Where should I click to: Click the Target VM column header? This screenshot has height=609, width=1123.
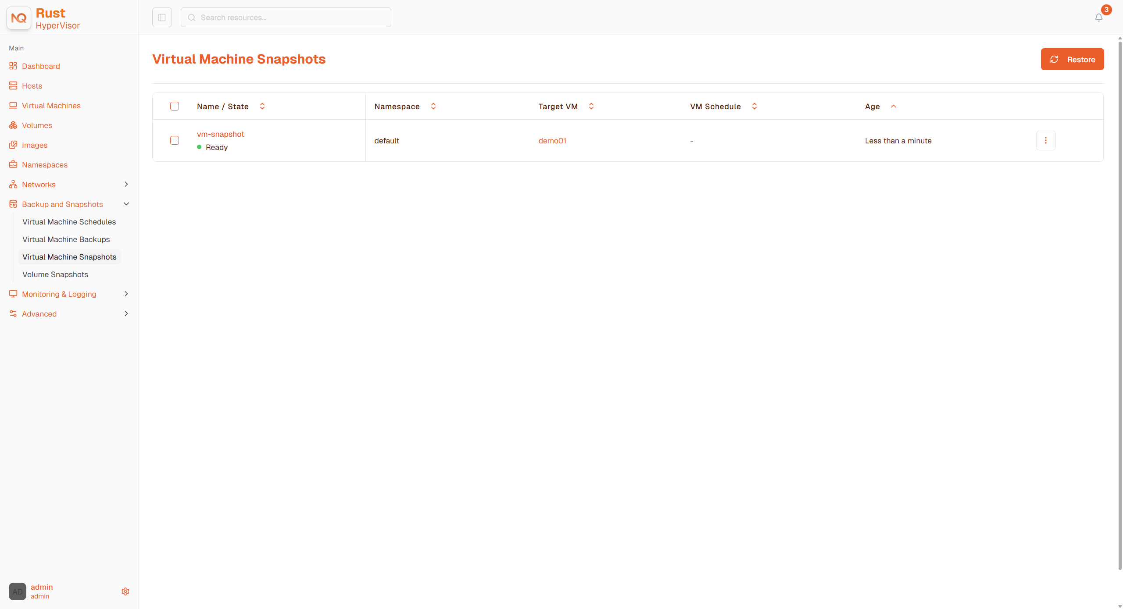pyautogui.click(x=558, y=106)
